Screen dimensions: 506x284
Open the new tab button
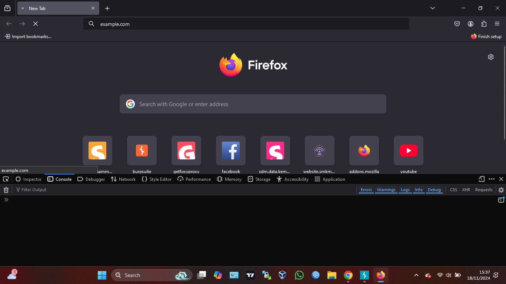pyautogui.click(x=107, y=8)
